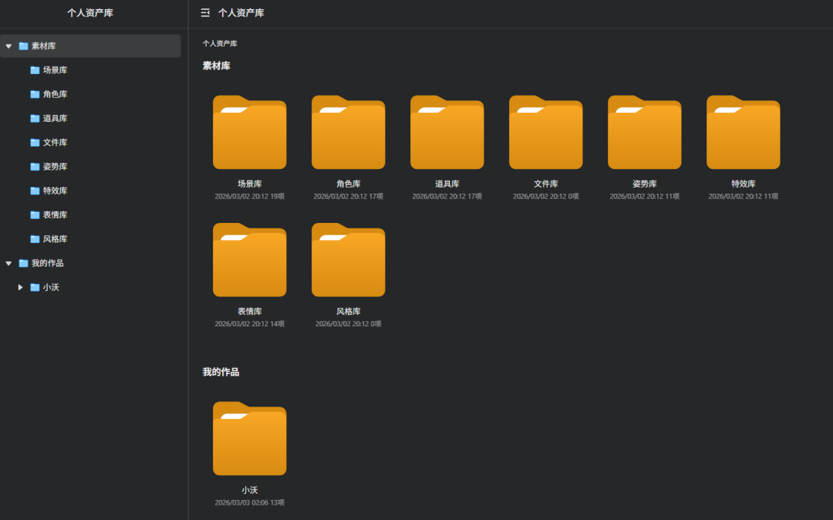Click the date text showing 14项

pos(250,324)
